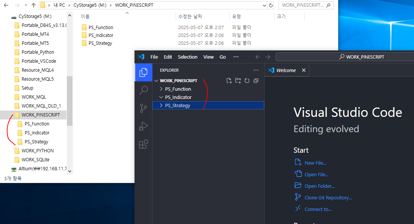Click the Open Folder... link

tap(319, 186)
